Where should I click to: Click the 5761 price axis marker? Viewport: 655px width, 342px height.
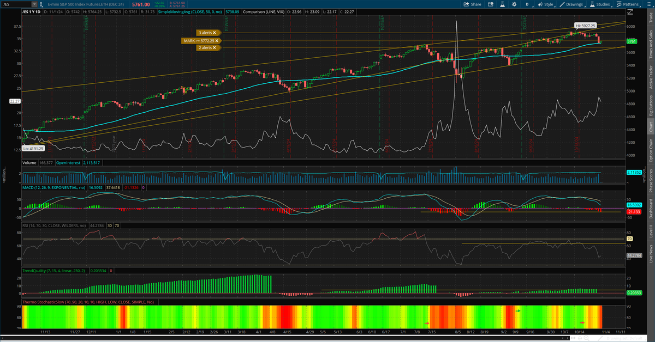[x=632, y=41]
